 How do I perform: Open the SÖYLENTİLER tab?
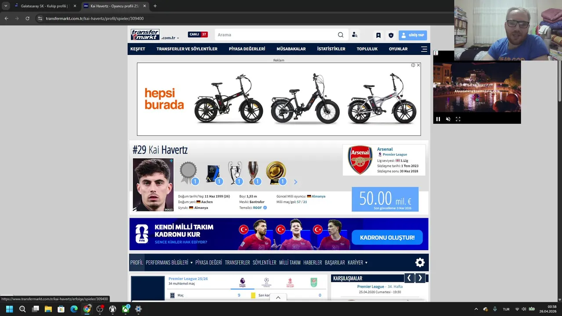tap(264, 262)
